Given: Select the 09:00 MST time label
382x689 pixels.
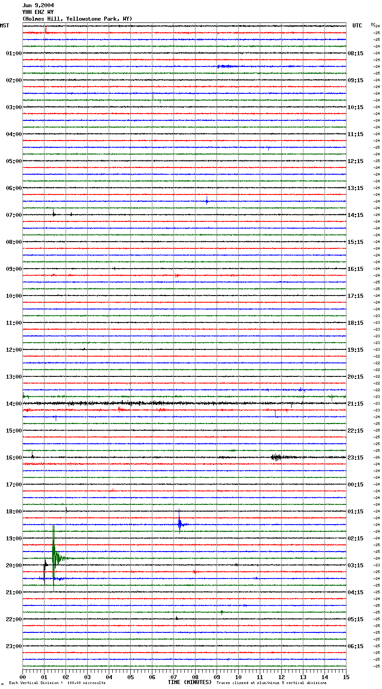Looking at the screenshot, I should pyautogui.click(x=14, y=269).
